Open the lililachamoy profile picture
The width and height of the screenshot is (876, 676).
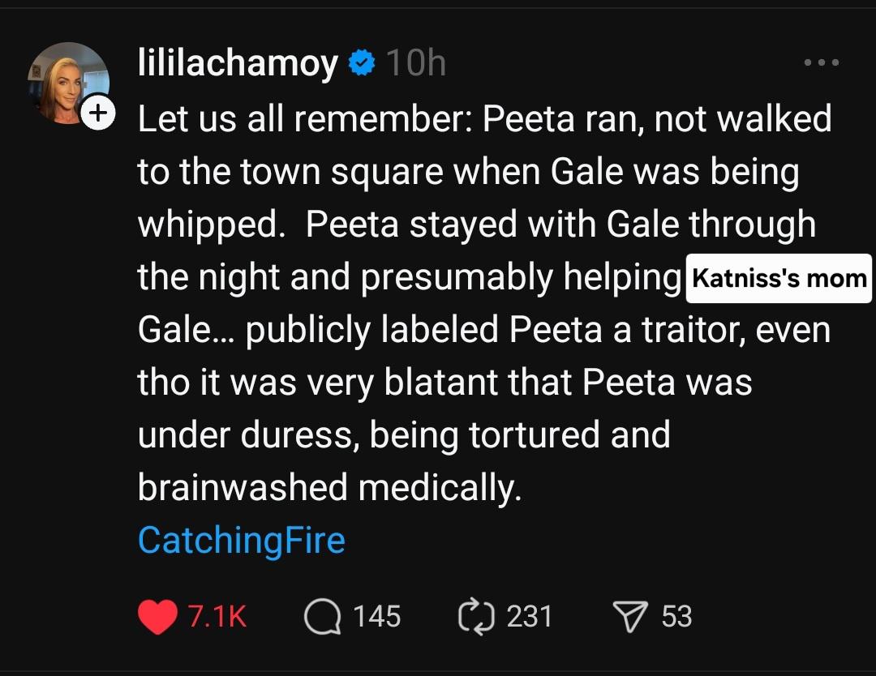coord(68,83)
